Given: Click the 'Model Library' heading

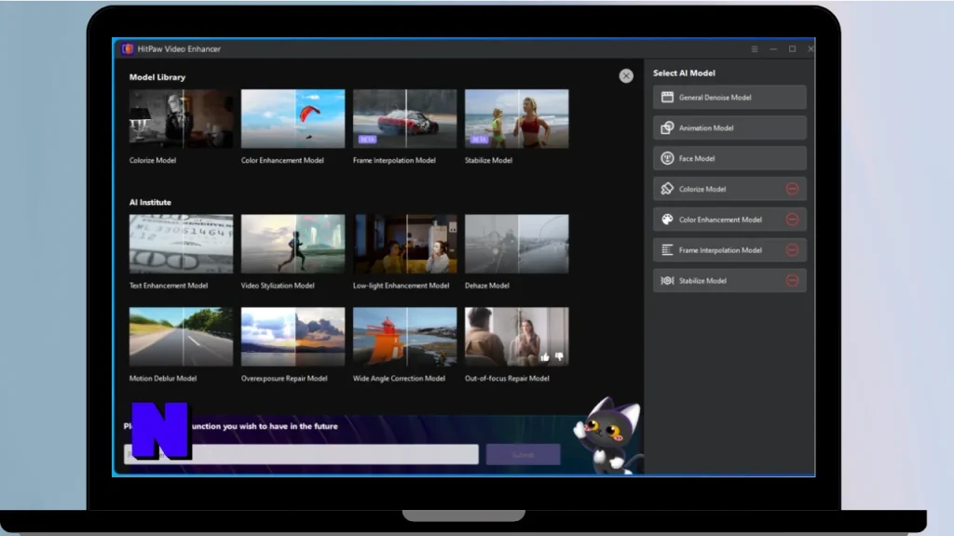Looking at the screenshot, I should click(x=157, y=77).
